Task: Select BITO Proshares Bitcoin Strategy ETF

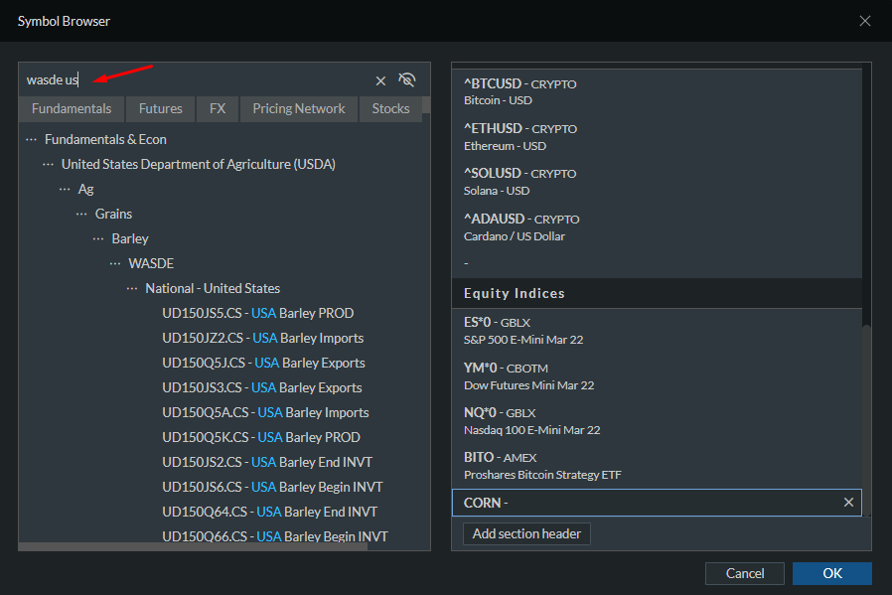Action: (657, 465)
